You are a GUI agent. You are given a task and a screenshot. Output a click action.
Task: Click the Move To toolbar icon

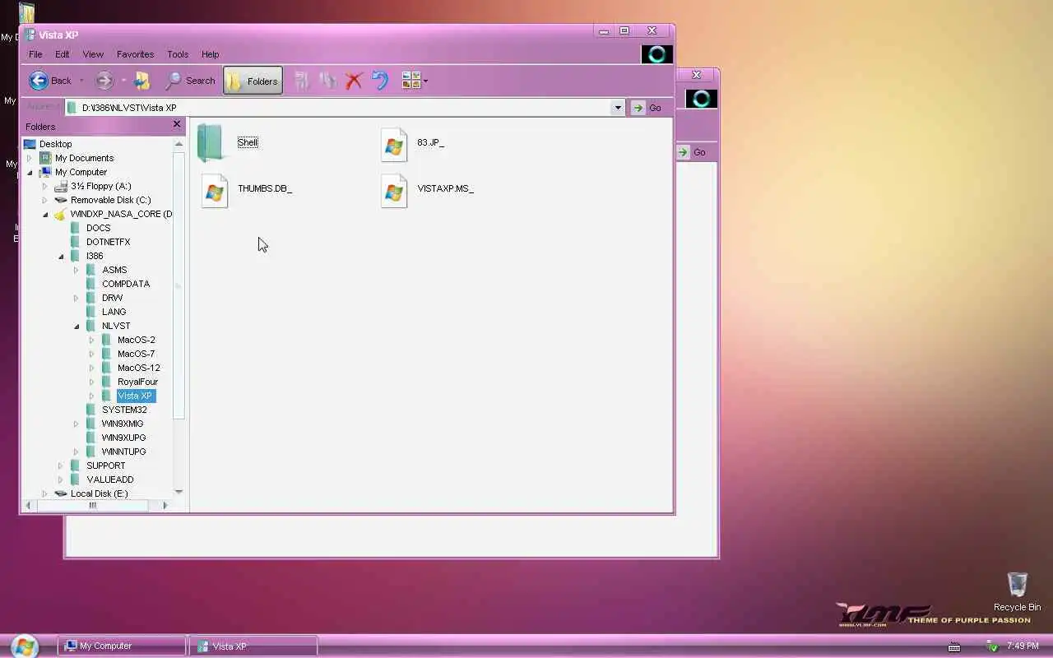click(302, 81)
